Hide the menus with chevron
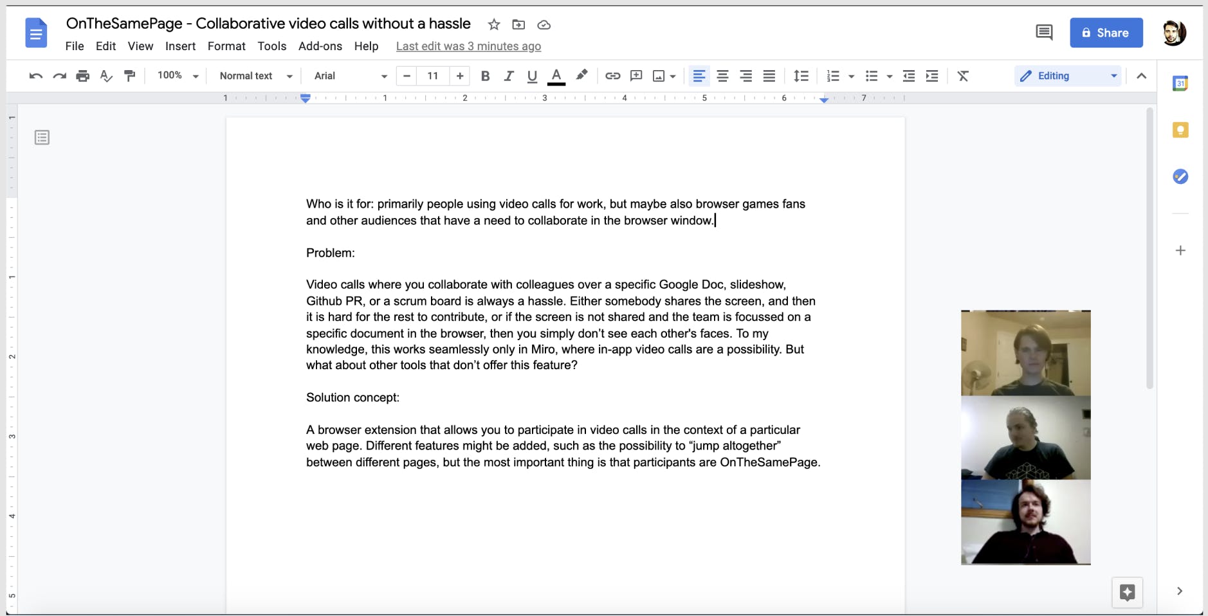The image size is (1208, 616). 1141,76
